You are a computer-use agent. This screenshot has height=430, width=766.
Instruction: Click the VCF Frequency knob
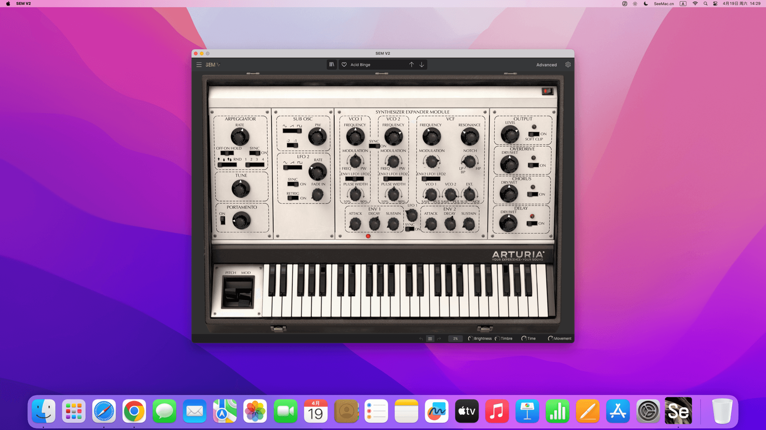431,137
